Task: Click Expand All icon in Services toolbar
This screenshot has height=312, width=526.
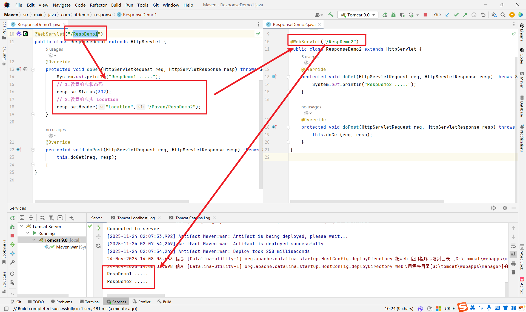Action: pos(22,218)
